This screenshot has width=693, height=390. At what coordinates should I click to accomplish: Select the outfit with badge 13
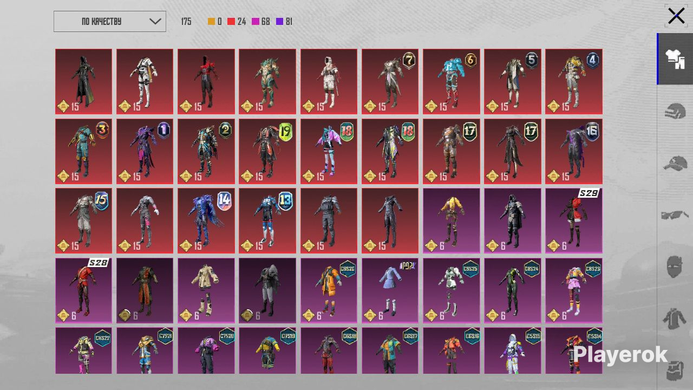pyautogui.click(x=267, y=221)
